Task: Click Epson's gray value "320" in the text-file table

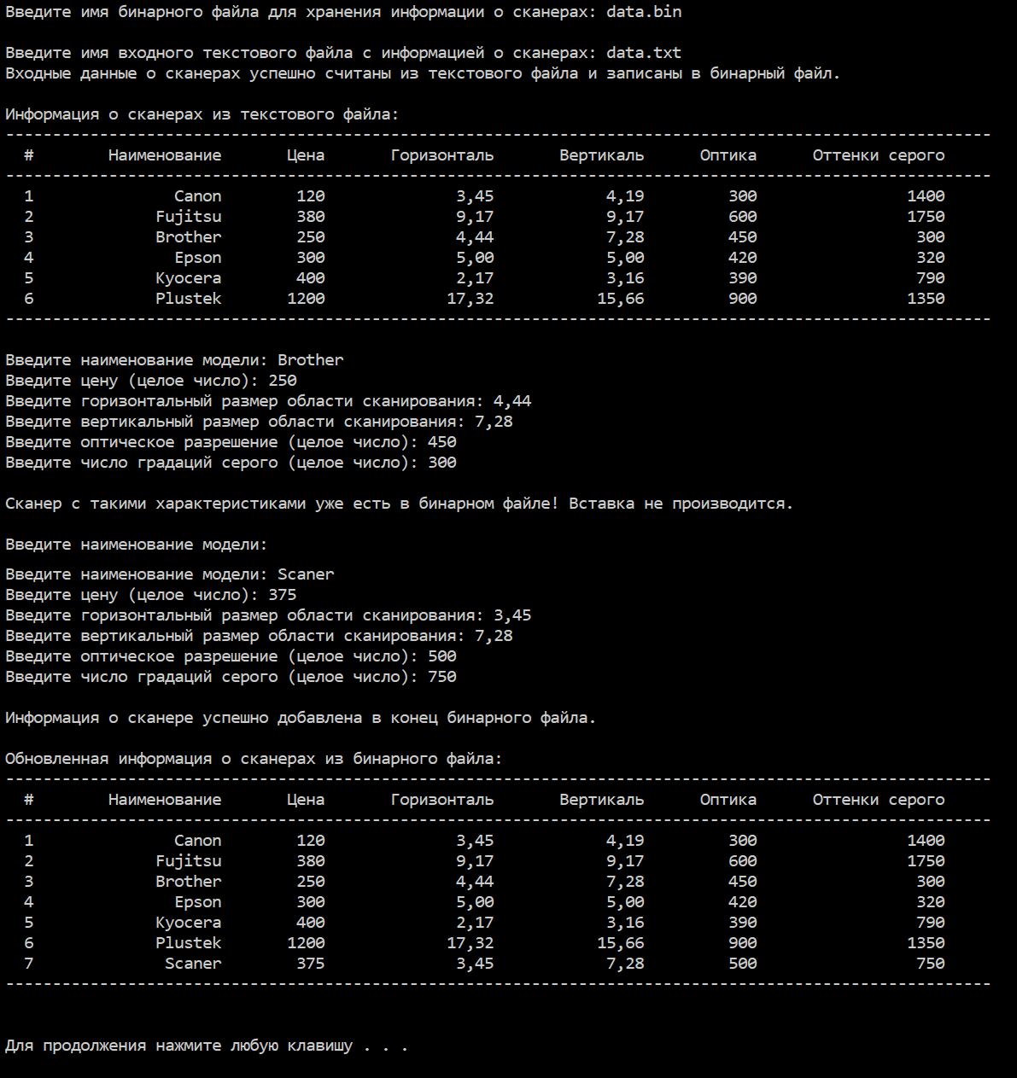Action: tap(931, 258)
